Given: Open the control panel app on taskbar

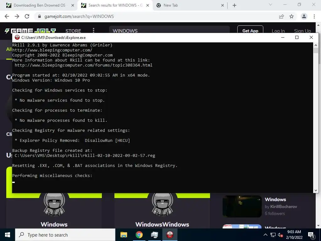Looking at the screenshot, I should (x=154, y=235).
